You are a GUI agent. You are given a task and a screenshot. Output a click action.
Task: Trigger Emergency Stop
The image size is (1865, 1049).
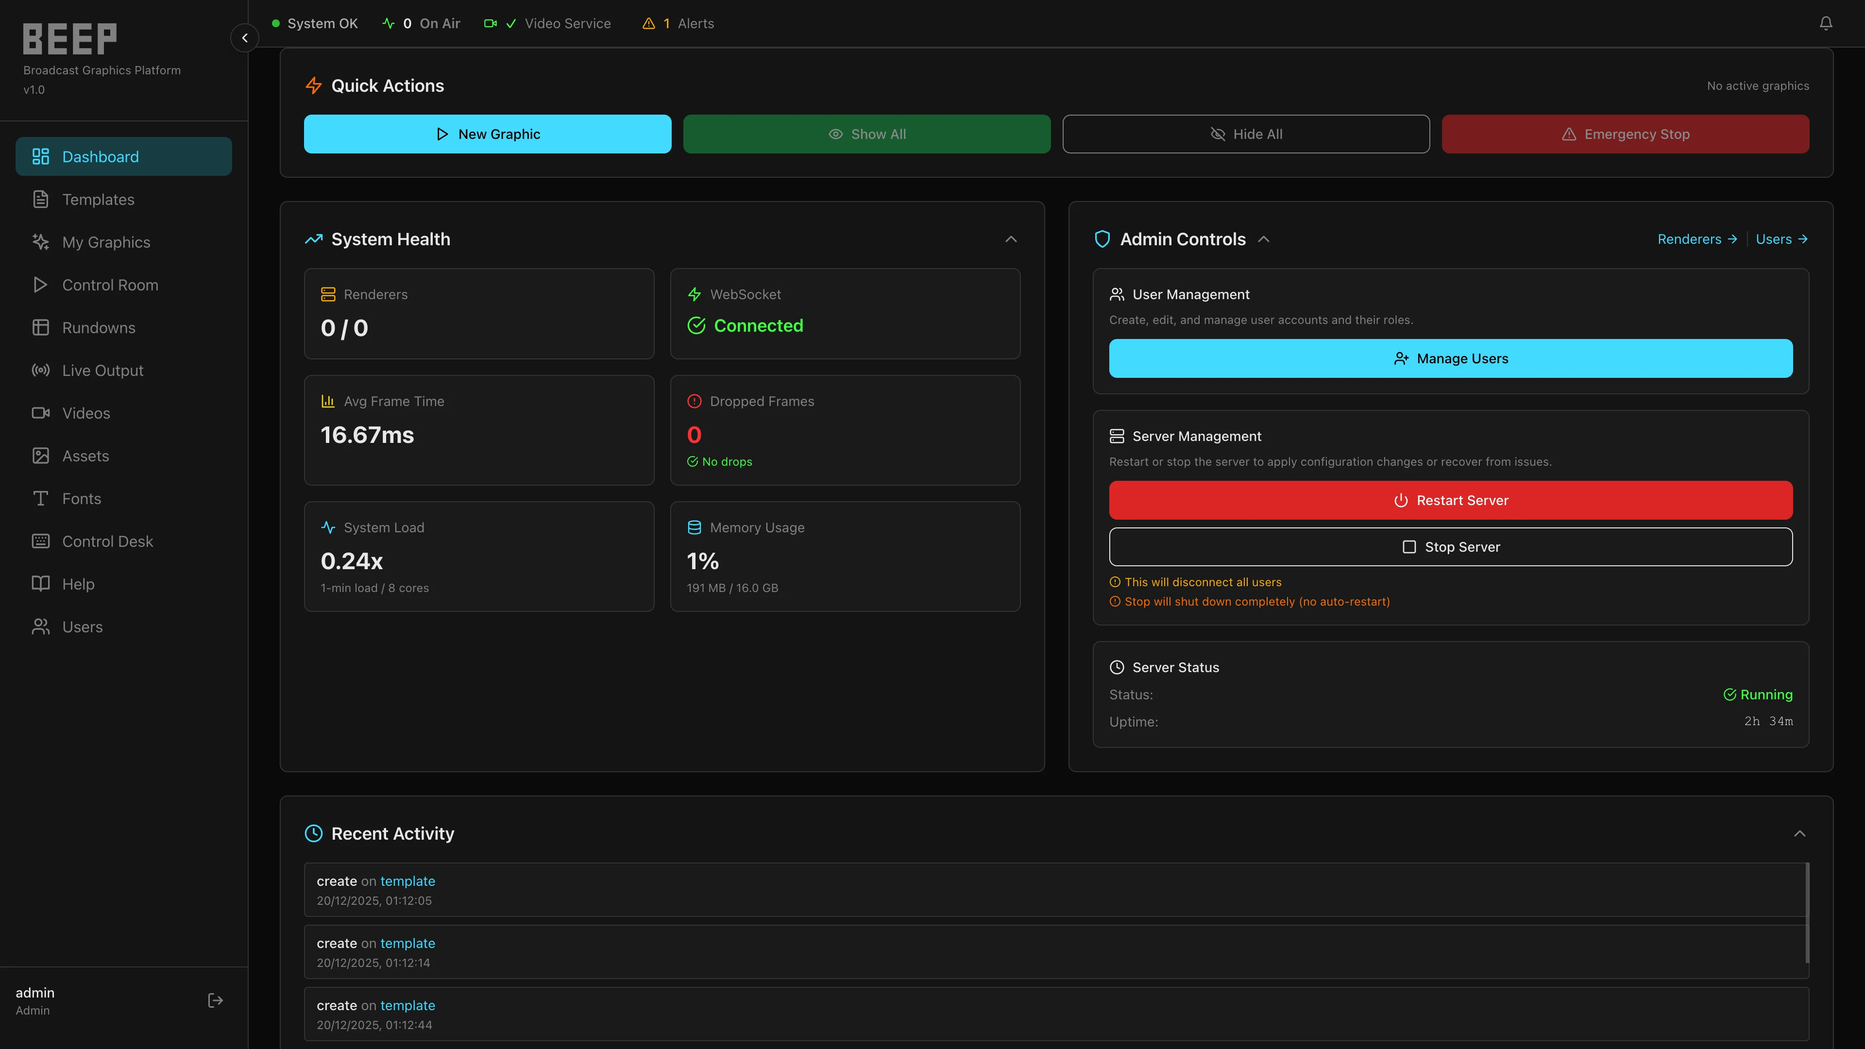(x=1626, y=134)
